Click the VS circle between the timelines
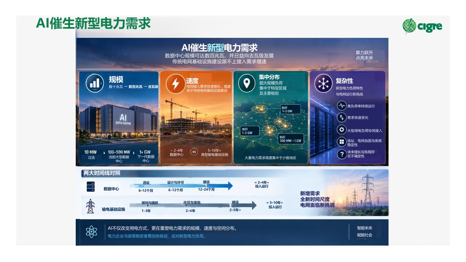This screenshot has width=466, height=262. pos(194,152)
